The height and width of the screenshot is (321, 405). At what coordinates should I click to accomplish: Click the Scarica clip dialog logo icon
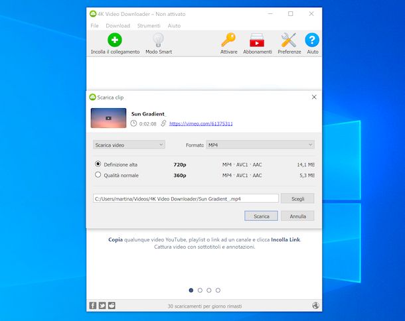pos(92,97)
